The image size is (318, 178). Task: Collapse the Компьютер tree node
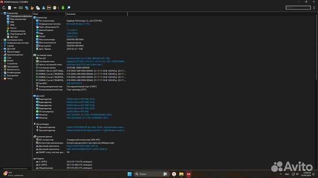click(2, 13)
